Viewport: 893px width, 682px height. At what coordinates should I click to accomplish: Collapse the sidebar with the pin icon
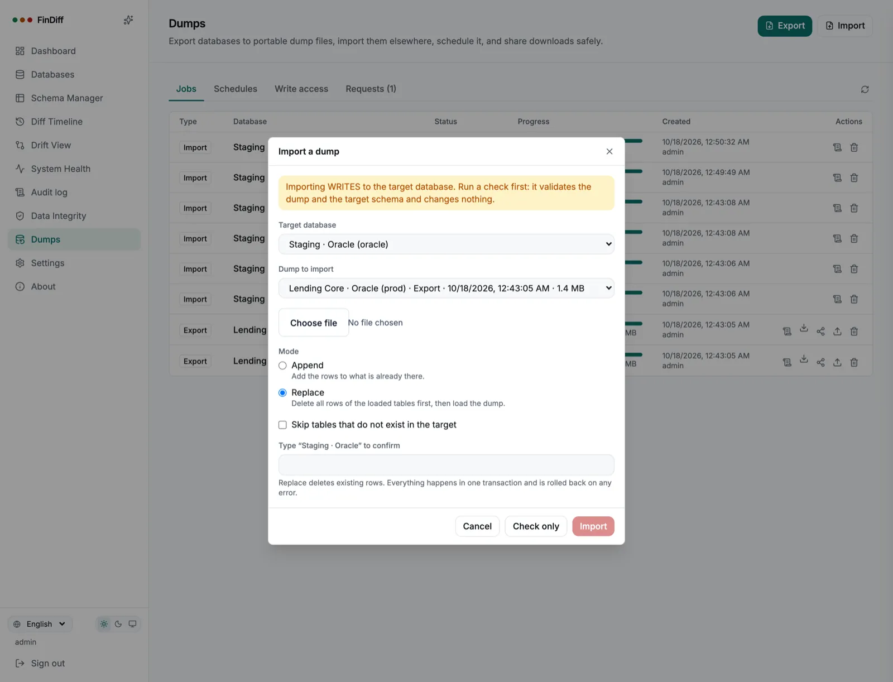click(128, 20)
